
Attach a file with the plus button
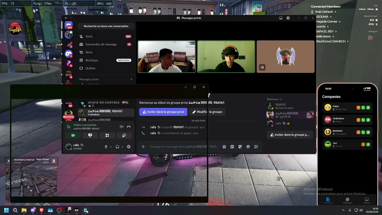tap(143, 147)
